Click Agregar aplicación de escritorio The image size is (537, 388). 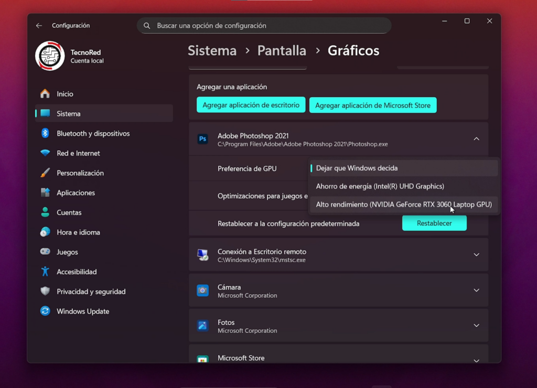250,104
